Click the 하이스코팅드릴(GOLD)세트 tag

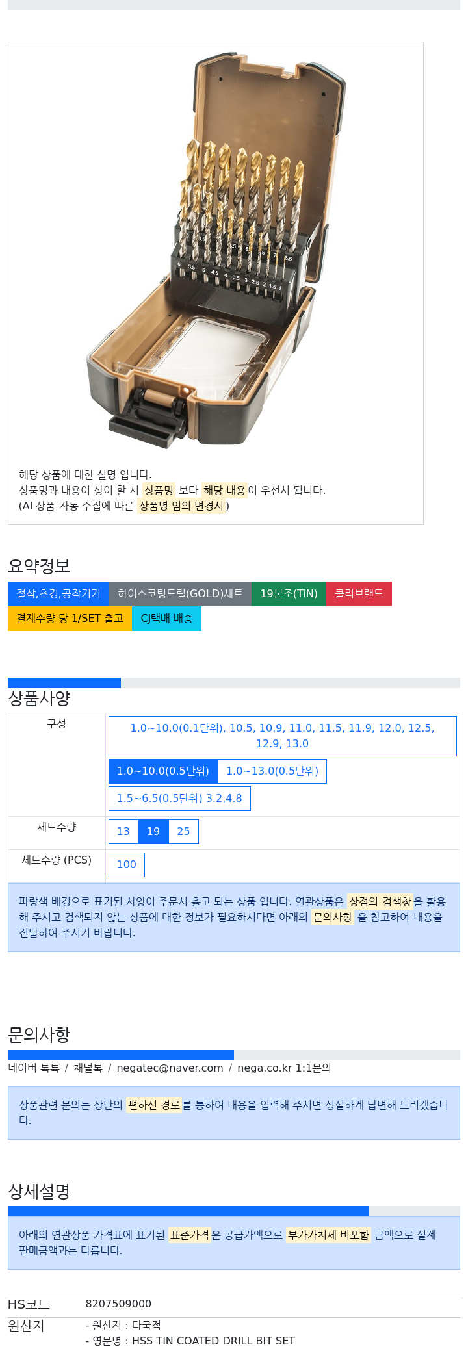point(180,594)
